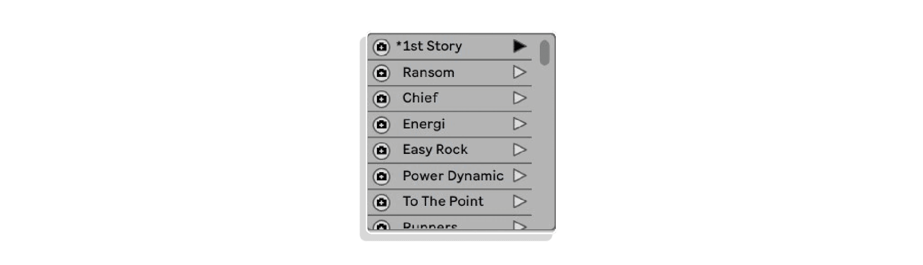The height and width of the screenshot is (265, 923).
Task: Launch the Chief scene play arrow
Action: (520, 98)
